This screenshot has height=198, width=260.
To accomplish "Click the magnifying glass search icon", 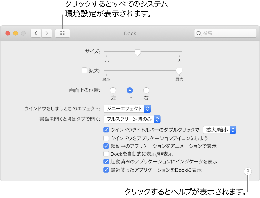I will [199, 33].
